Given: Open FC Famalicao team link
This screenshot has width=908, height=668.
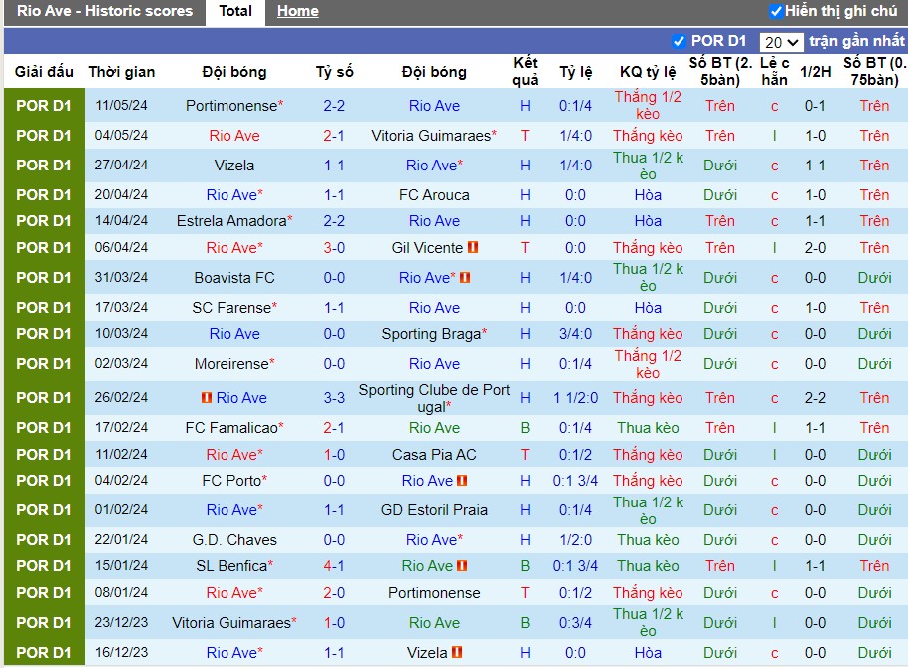Looking at the screenshot, I should 231,428.
